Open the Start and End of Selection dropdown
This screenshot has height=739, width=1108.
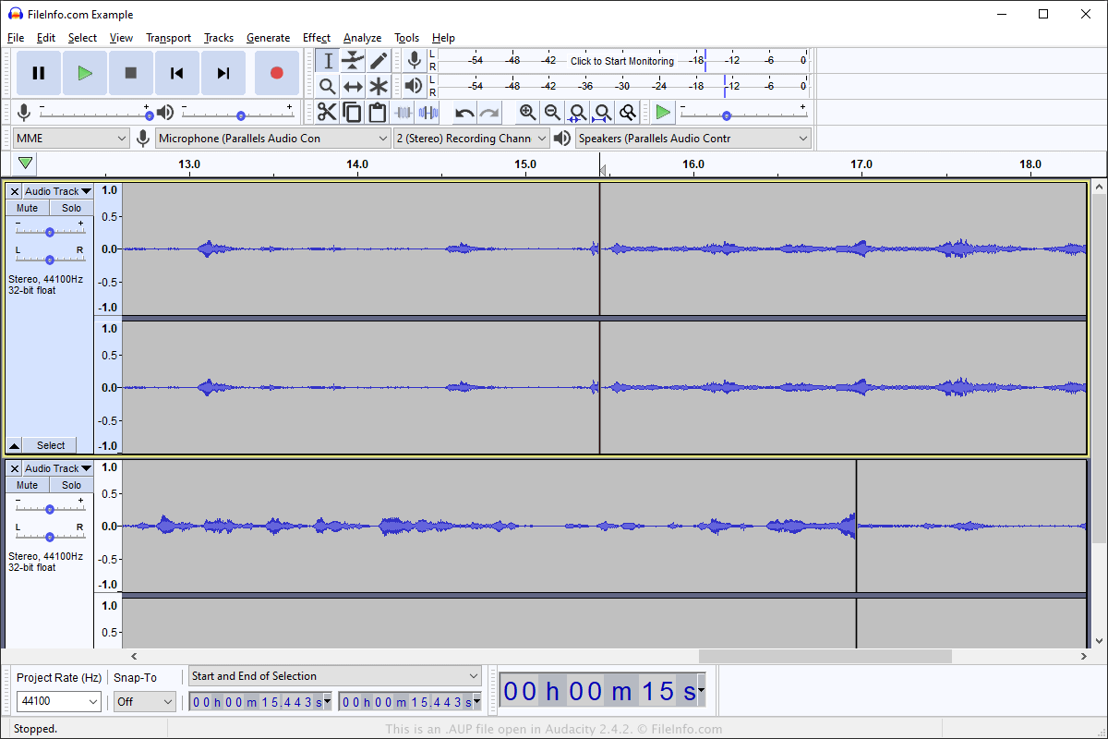click(336, 676)
